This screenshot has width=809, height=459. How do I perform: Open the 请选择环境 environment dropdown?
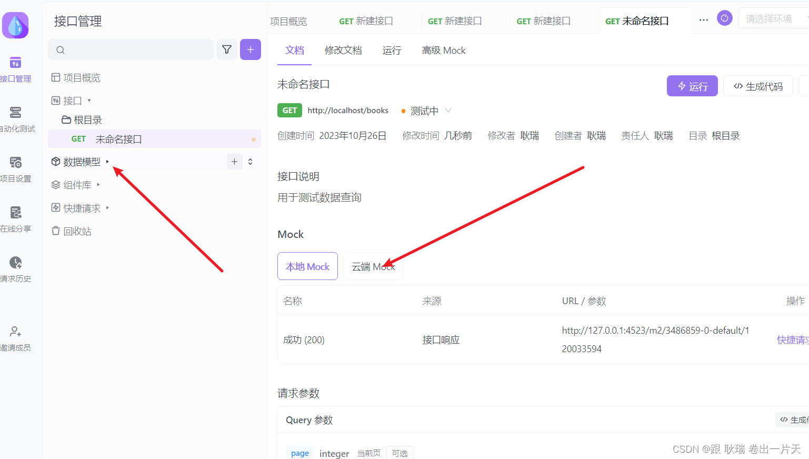(x=774, y=18)
